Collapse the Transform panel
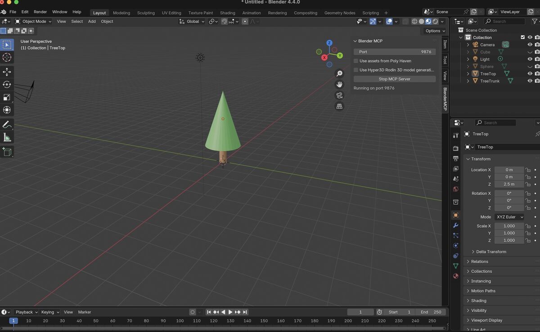Screen dimensions: 540x332 481,159
